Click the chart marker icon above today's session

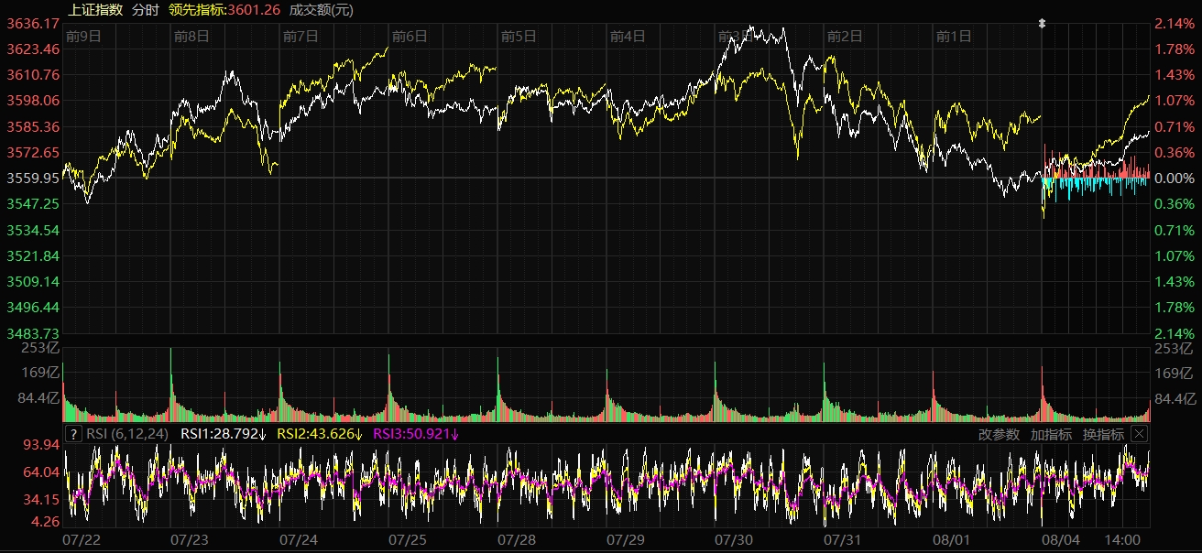1042,23
